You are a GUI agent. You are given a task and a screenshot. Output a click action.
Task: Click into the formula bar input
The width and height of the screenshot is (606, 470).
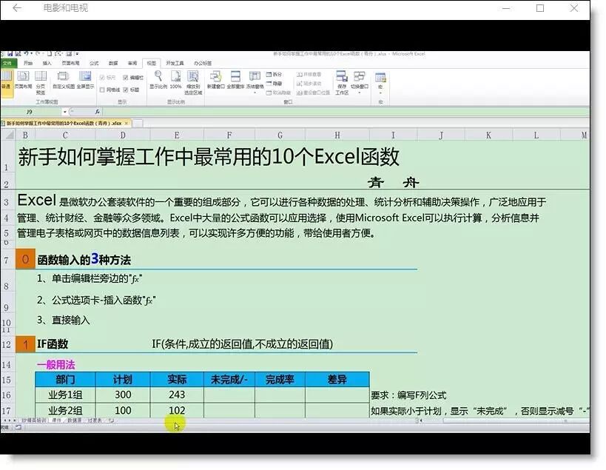(346, 112)
